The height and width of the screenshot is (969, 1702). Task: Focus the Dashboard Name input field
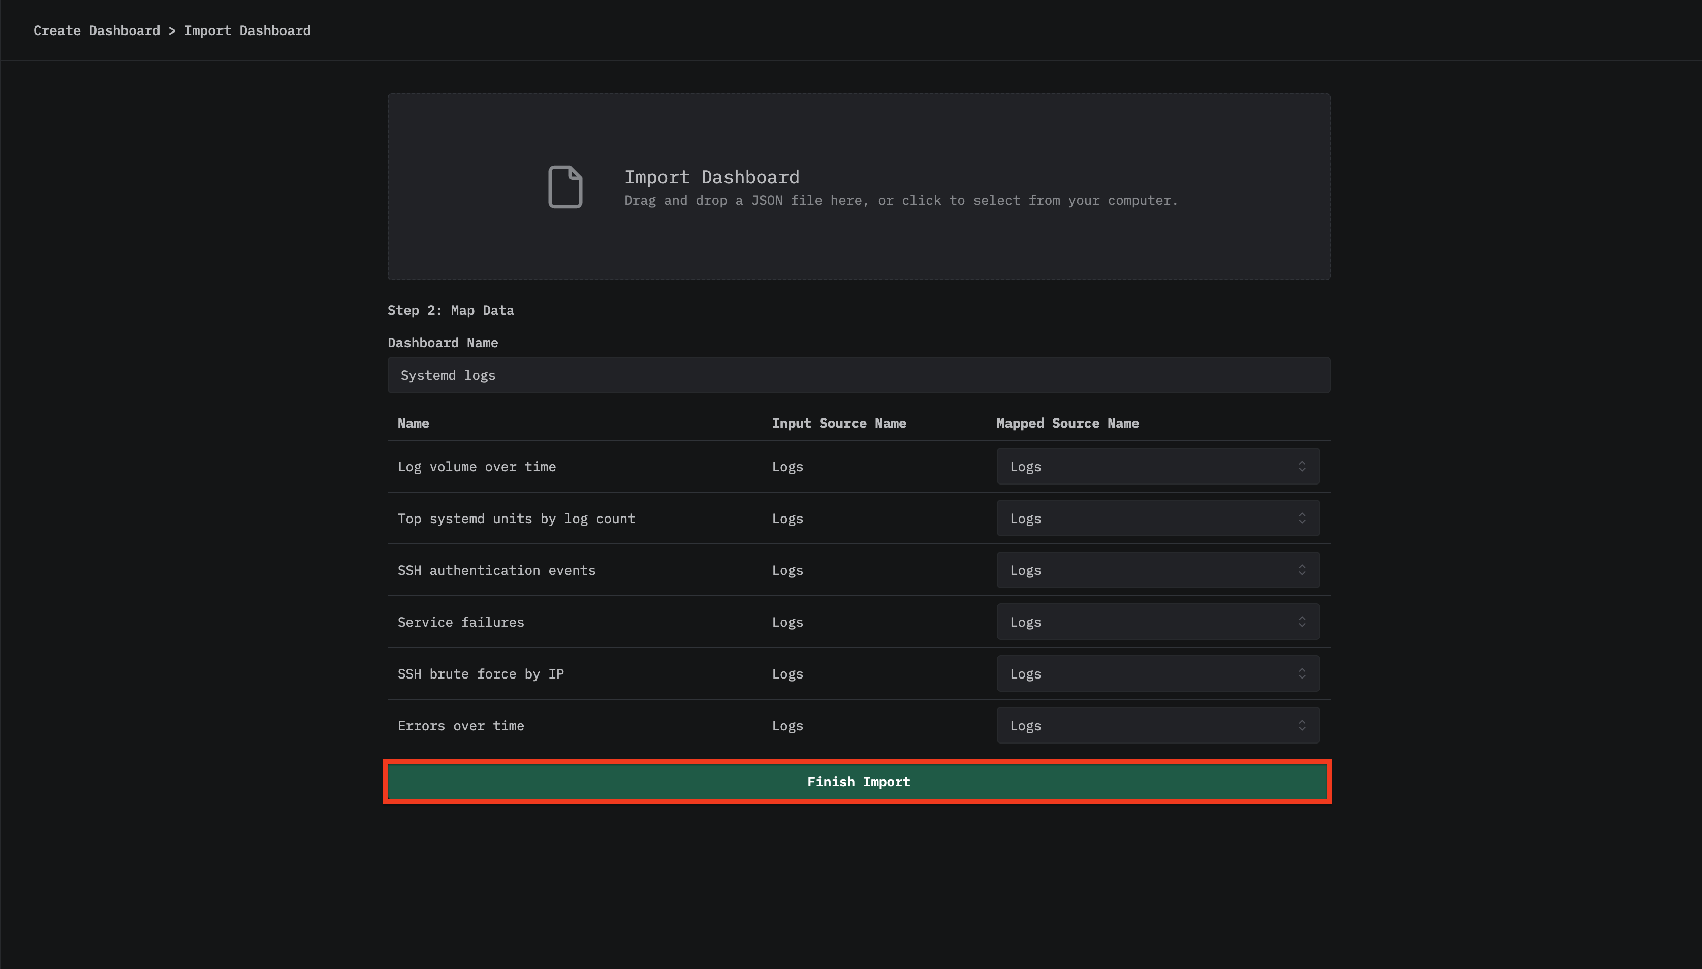point(858,375)
